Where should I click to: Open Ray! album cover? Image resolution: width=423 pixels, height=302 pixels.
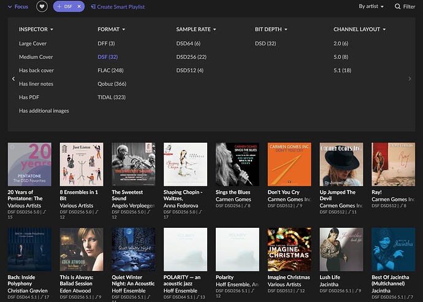pos(394,164)
